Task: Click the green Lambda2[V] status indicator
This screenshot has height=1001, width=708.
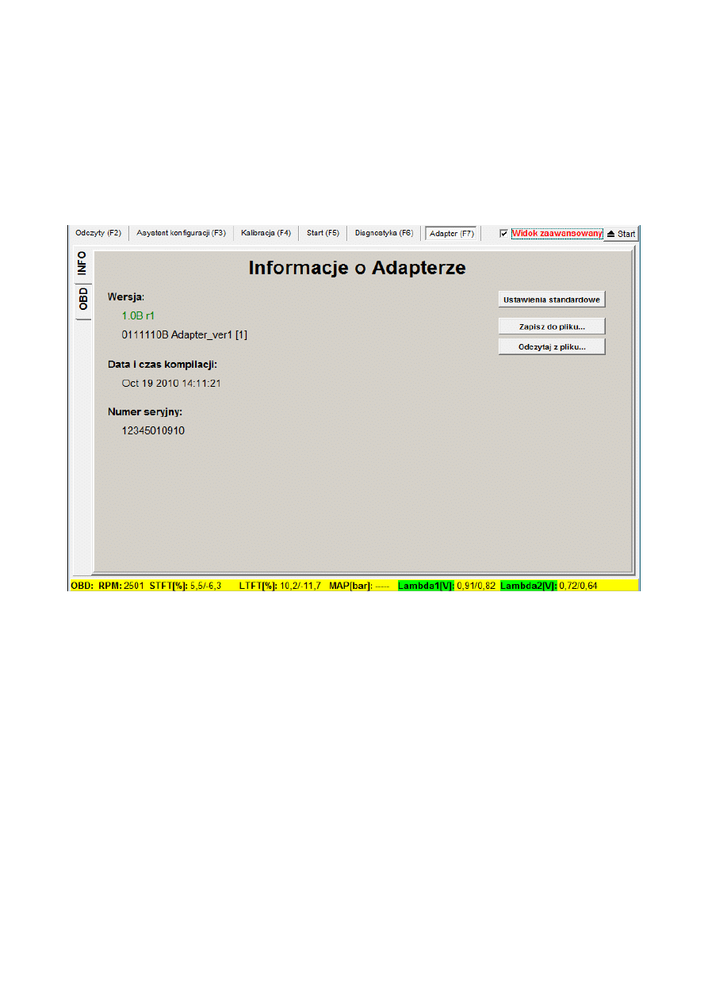Action: [x=529, y=586]
